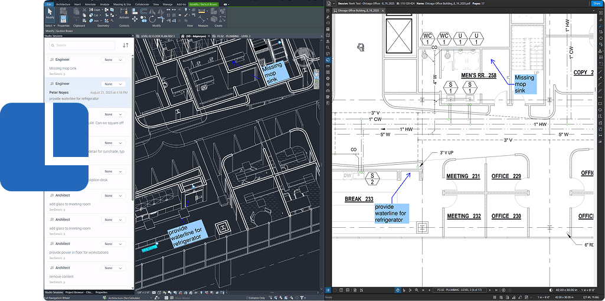Open status dropdown for Missing mop sink
605x301 pixels.
(x=113, y=60)
